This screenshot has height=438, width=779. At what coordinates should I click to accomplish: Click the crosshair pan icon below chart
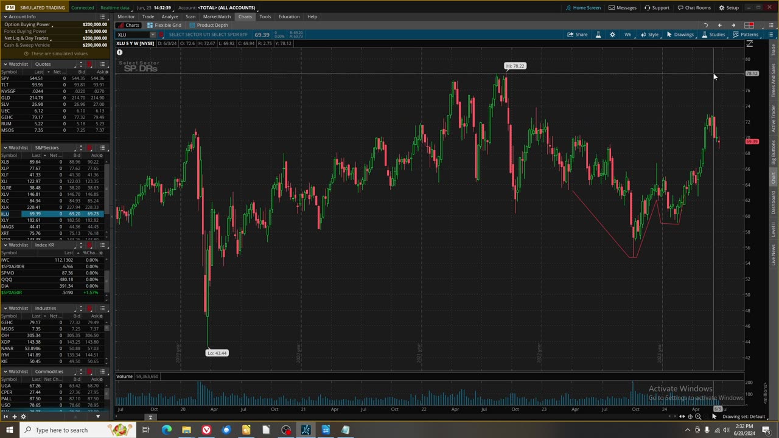coord(690,417)
